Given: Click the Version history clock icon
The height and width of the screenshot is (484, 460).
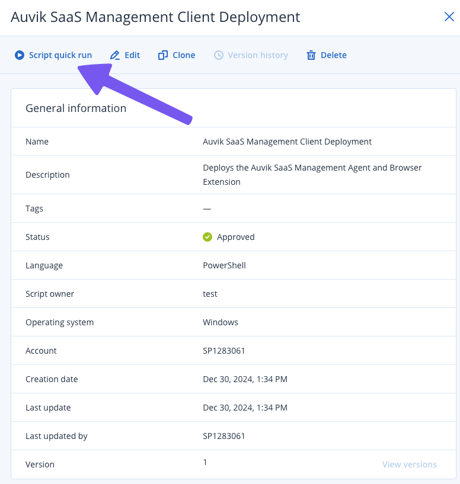Looking at the screenshot, I should pyautogui.click(x=219, y=55).
